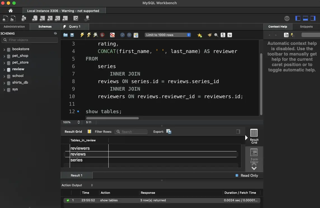
Task: Show more result view options chevron
Action: (x=254, y=168)
